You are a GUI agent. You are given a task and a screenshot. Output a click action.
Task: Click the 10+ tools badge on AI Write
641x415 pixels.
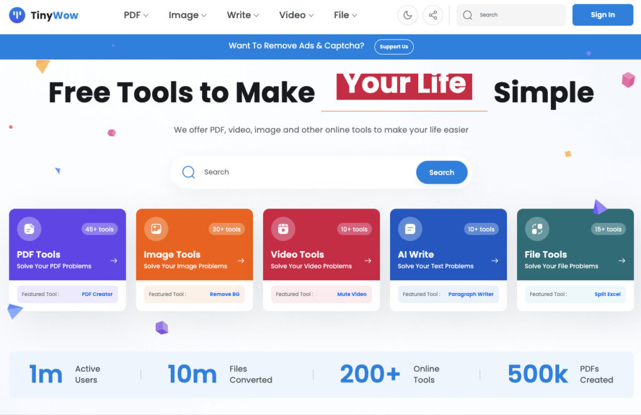point(481,229)
